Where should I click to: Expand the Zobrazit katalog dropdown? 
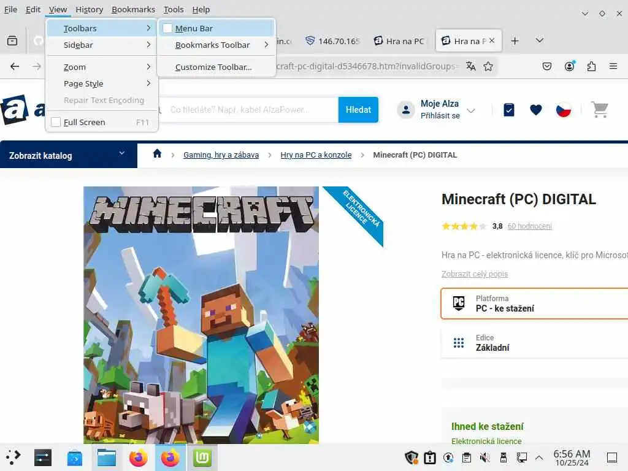click(69, 155)
